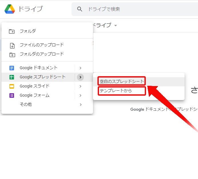Expand the Google スプレッドシート submenu arrow

click(x=80, y=77)
